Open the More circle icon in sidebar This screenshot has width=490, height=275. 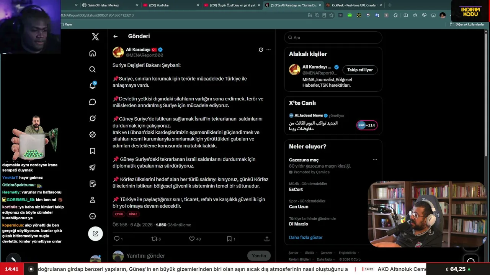(x=93, y=216)
